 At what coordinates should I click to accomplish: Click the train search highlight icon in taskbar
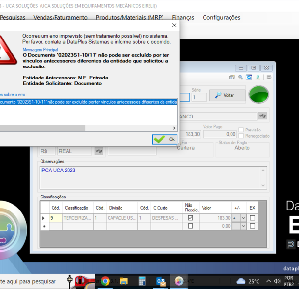(x=81, y=281)
